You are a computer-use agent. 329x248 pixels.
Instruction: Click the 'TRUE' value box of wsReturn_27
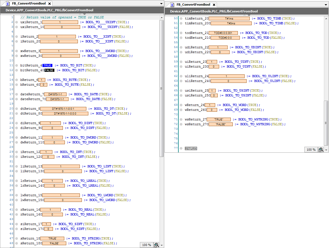[x=219, y=119]
